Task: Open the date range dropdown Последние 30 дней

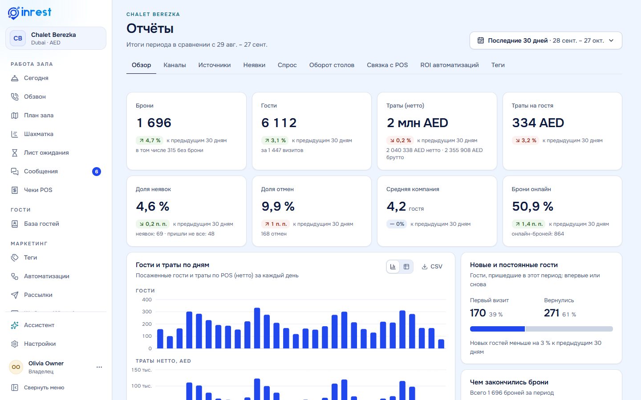Action: (x=546, y=40)
